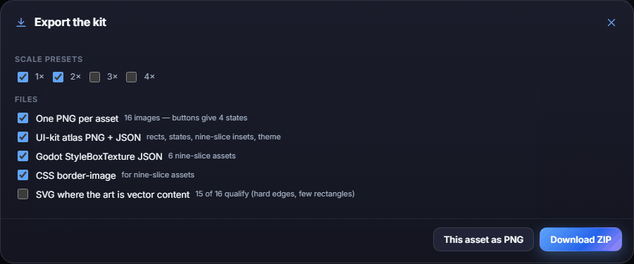
Task: Click the '16 images — buttons give 4 states' hint
Action: point(185,118)
